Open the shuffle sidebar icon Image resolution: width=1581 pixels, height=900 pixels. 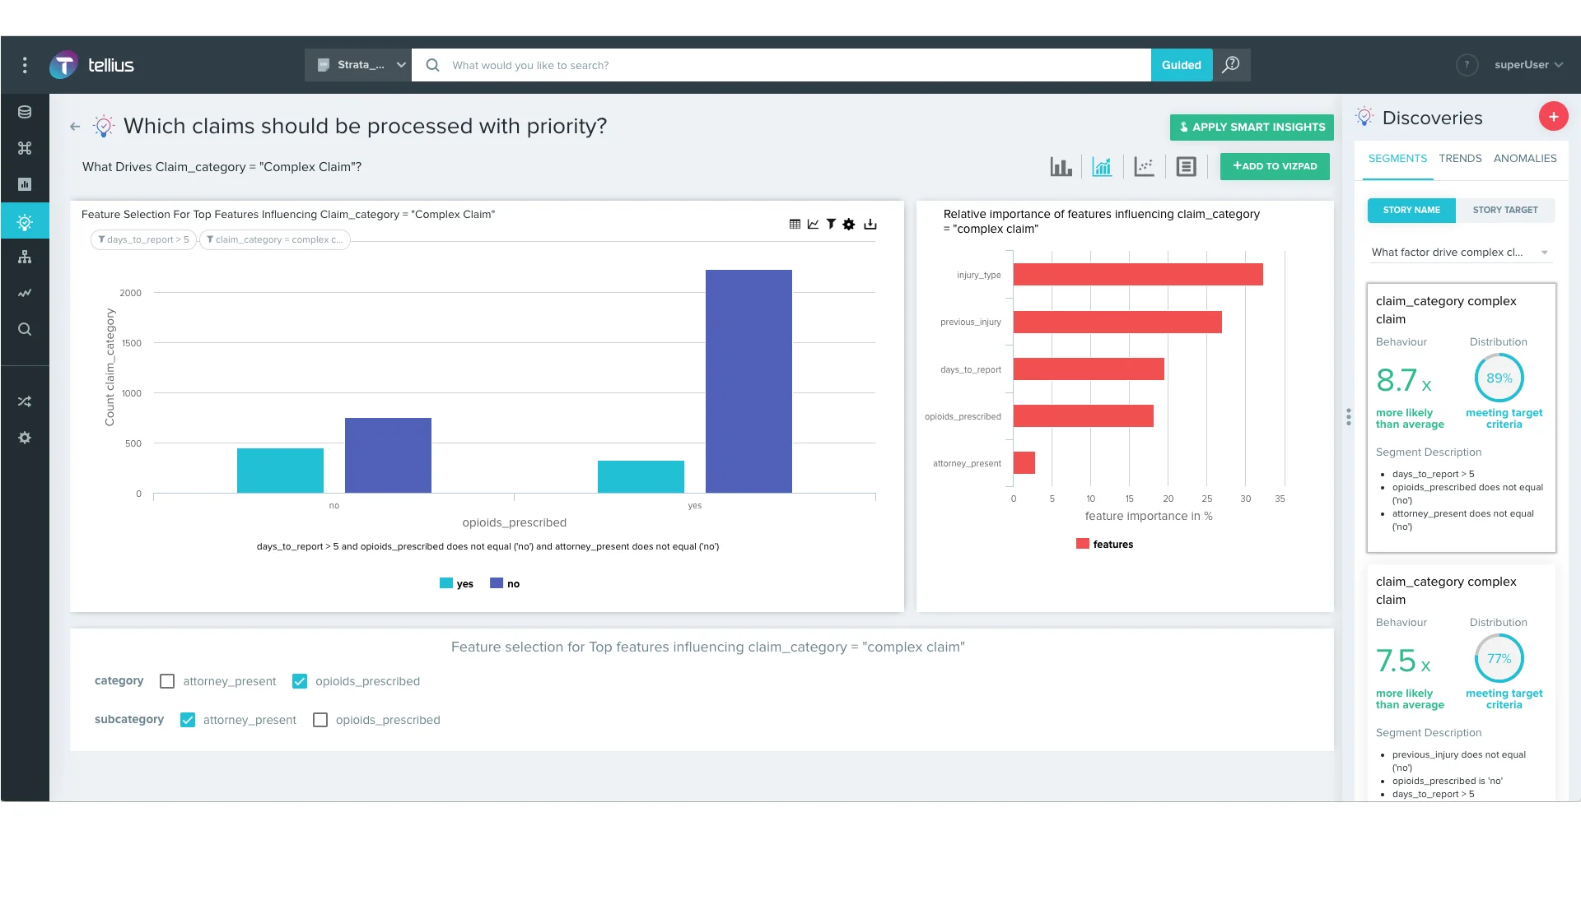[25, 401]
